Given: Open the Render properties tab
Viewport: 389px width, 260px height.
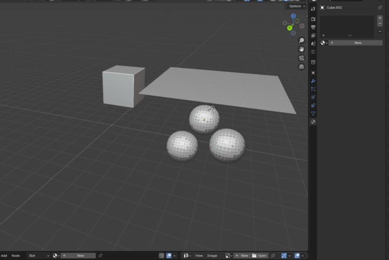Looking at the screenshot, I should [313, 19].
